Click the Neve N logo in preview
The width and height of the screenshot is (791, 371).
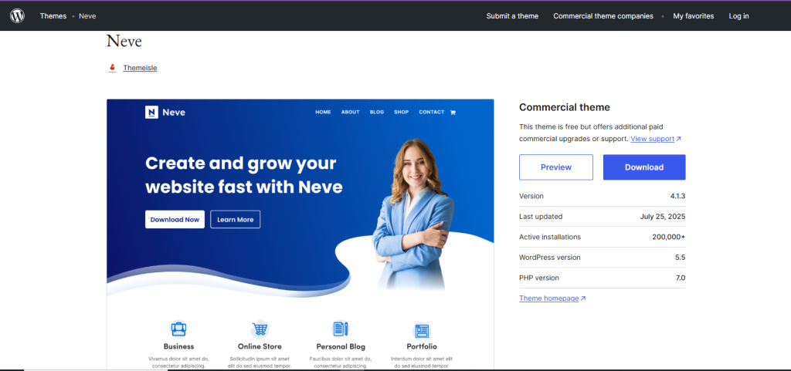tap(151, 113)
